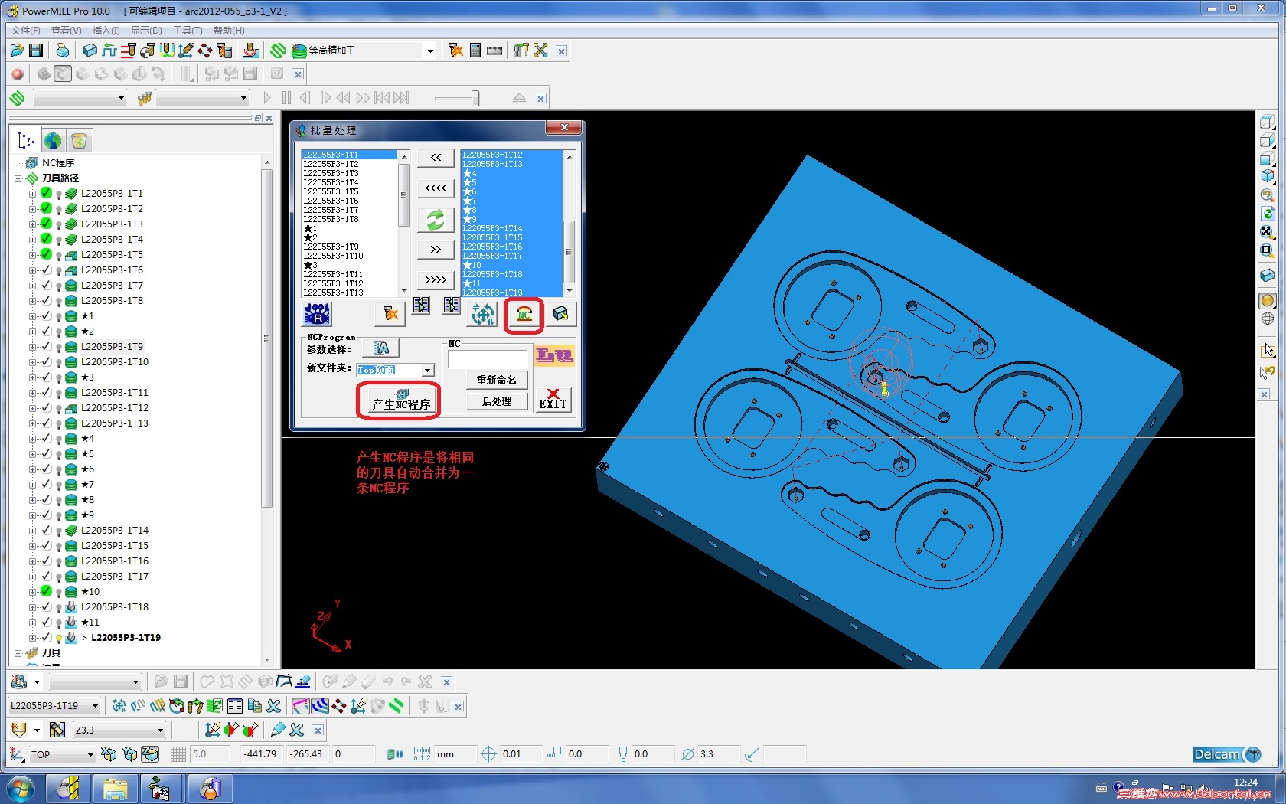The height and width of the screenshot is (804, 1286).
Task: Toggle check mark for L22055P3-1T12
Action: click(x=47, y=407)
